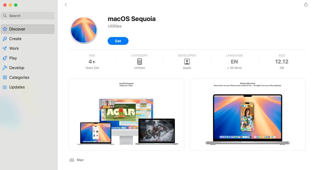
Task: Select the Develop hammer icon
Action: (5, 68)
